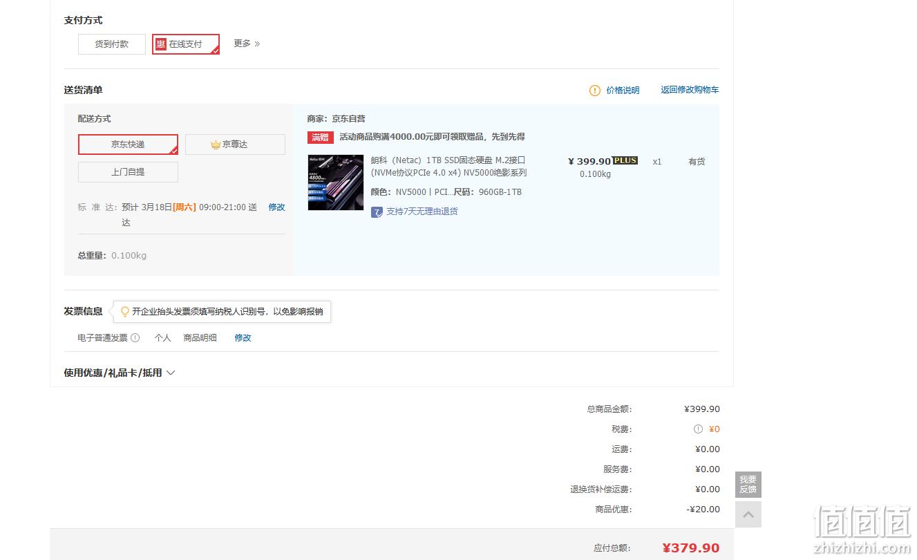Image resolution: width=917 pixels, height=560 pixels.
Task: Expand 使用优惠/礼品卡/抵用 section
Action: (x=120, y=373)
